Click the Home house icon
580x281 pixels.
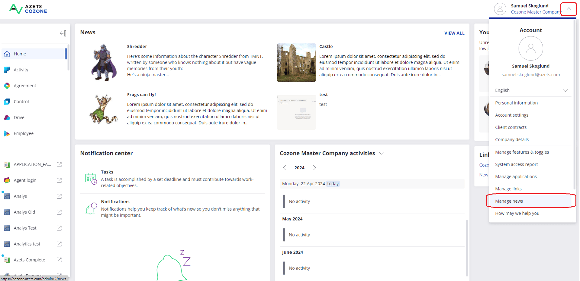tap(7, 54)
